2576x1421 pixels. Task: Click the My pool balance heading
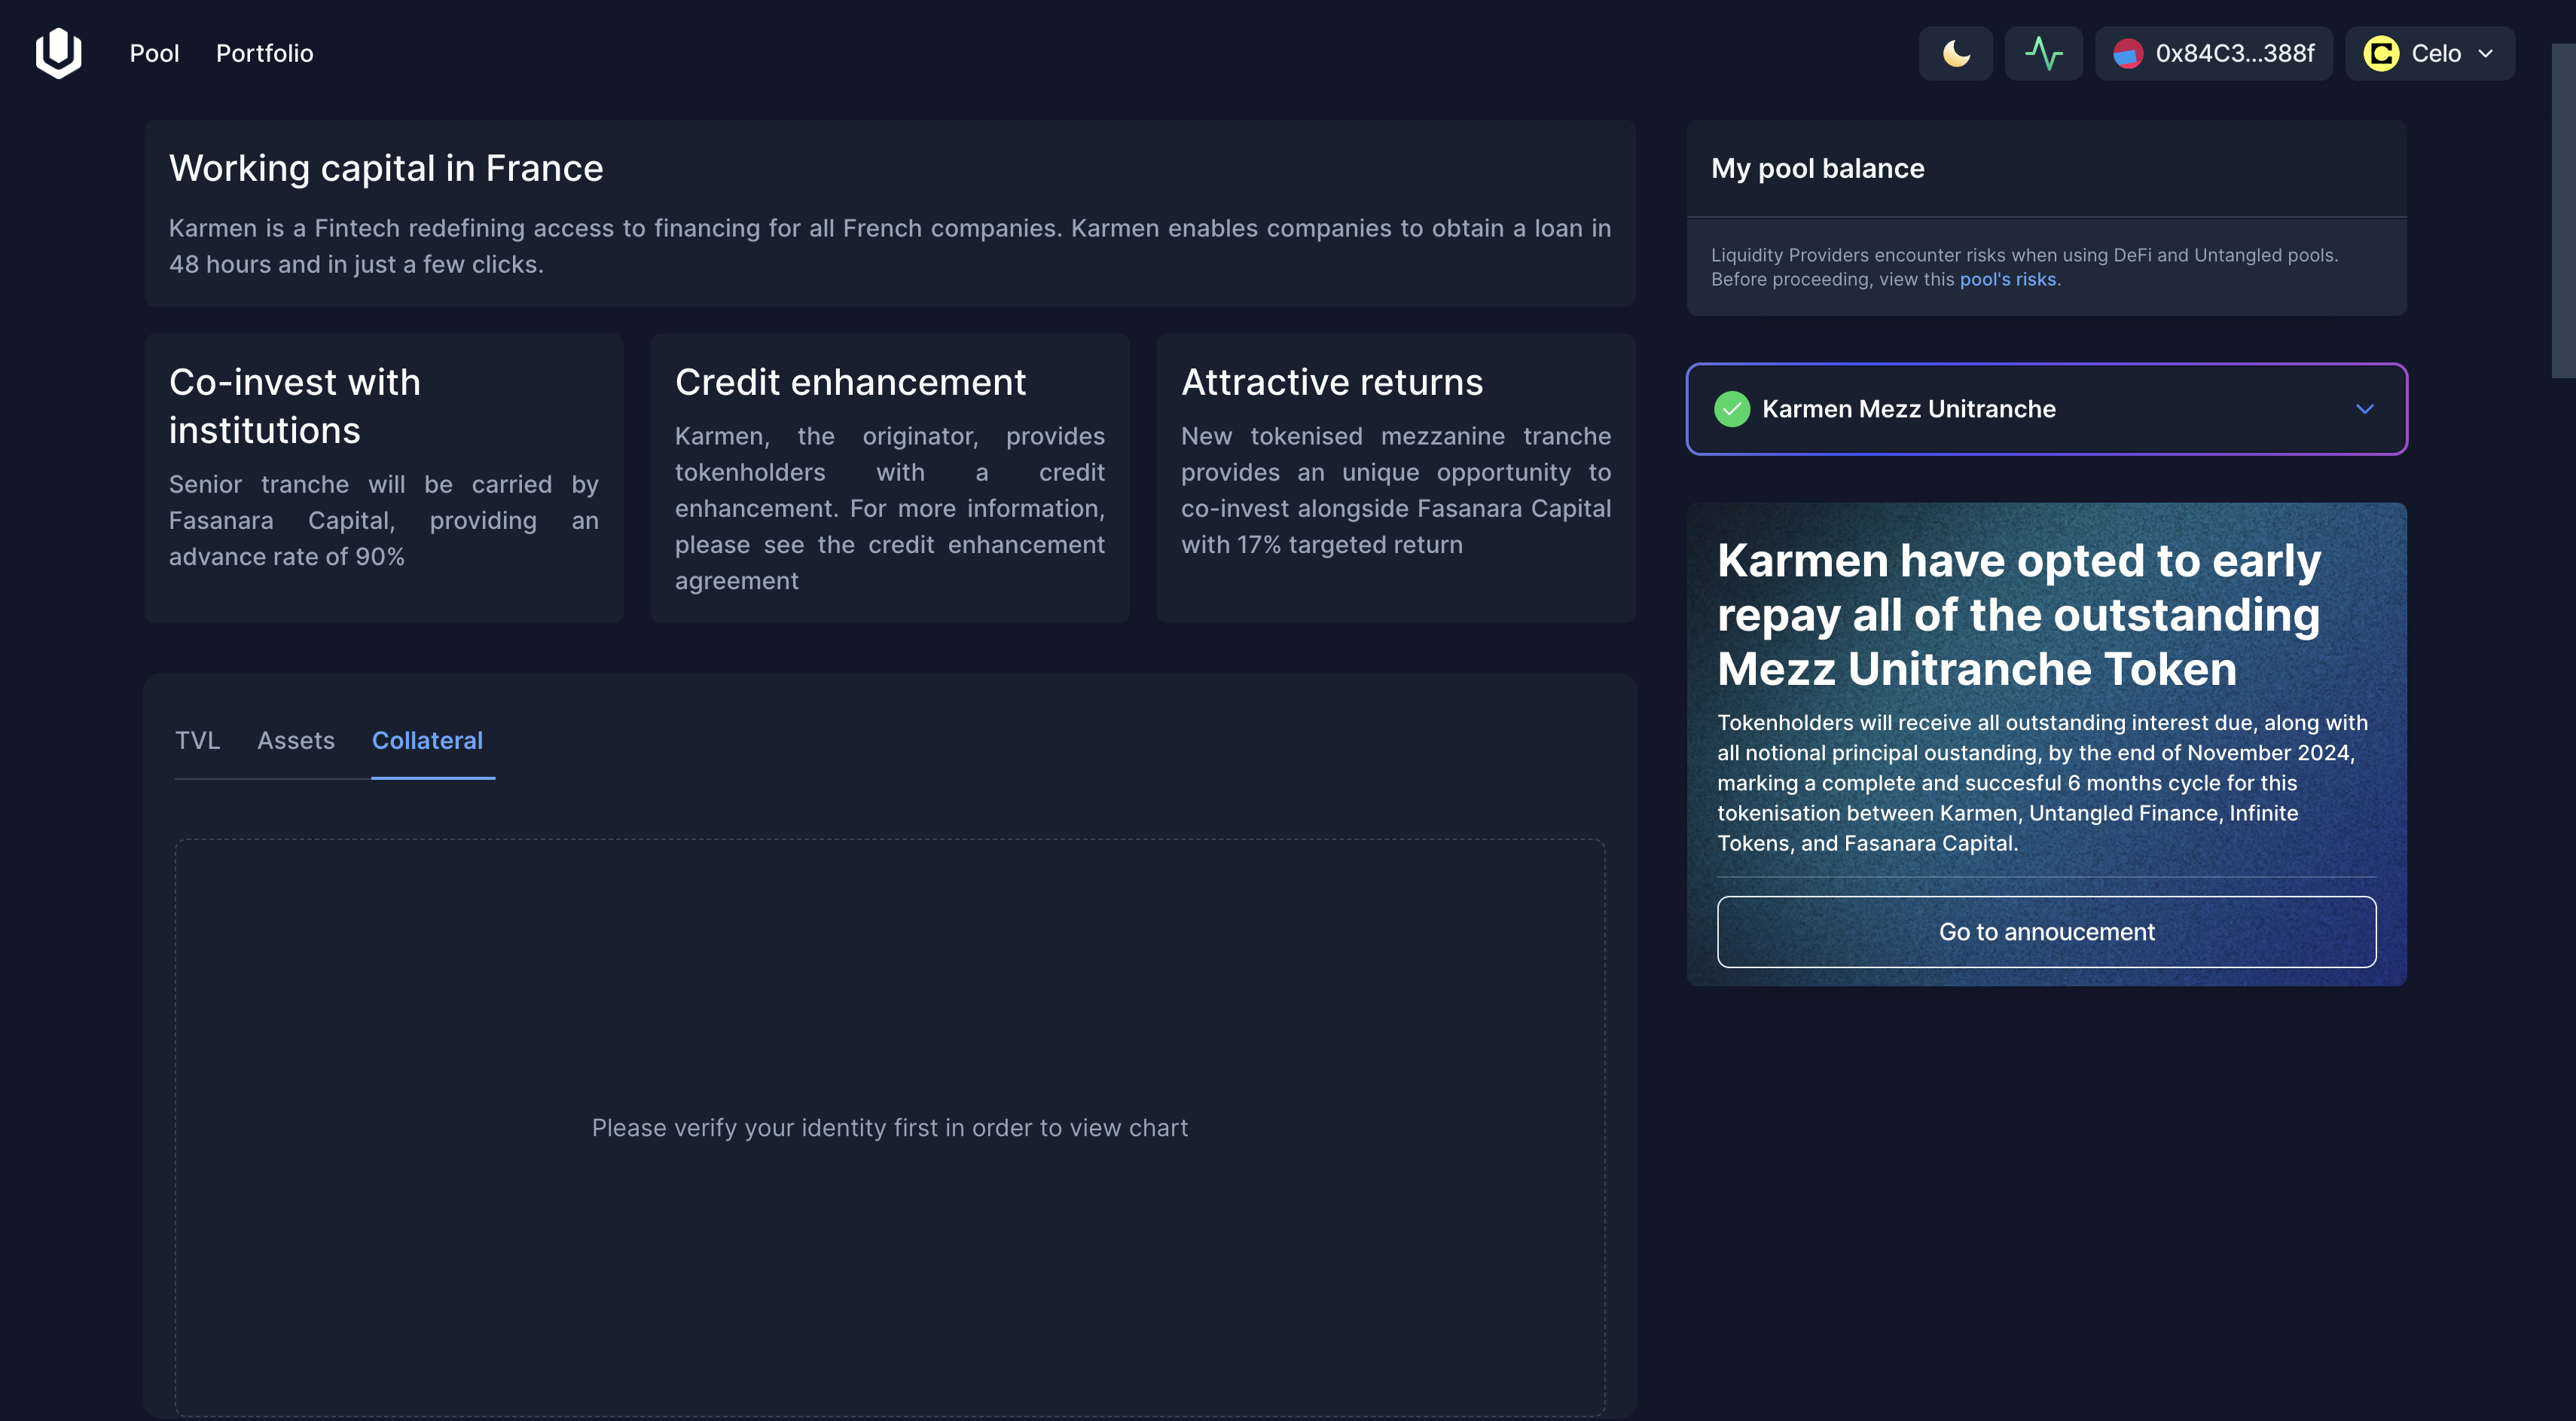(1817, 168)
